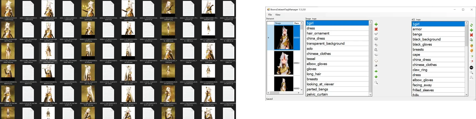Screen dimensions: 476x119
Task: Open the View menu in BooruDatasetTagManager
Action: 278,15
